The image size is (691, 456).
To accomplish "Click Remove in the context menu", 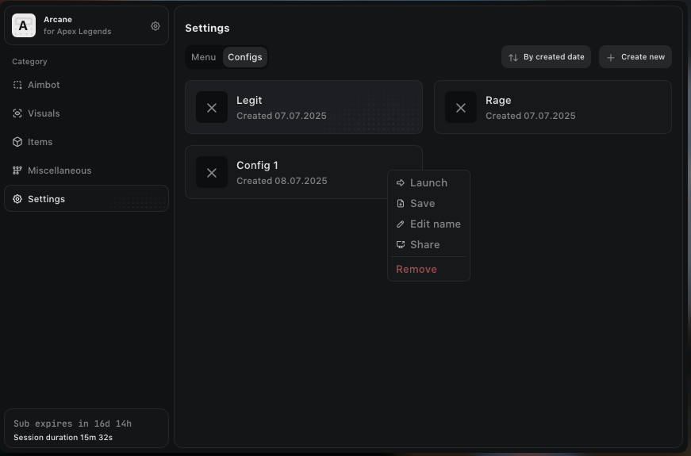I will (417, 270).
